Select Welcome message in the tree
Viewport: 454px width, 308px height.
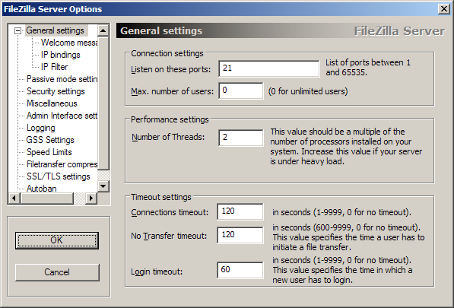coord(69,43)
